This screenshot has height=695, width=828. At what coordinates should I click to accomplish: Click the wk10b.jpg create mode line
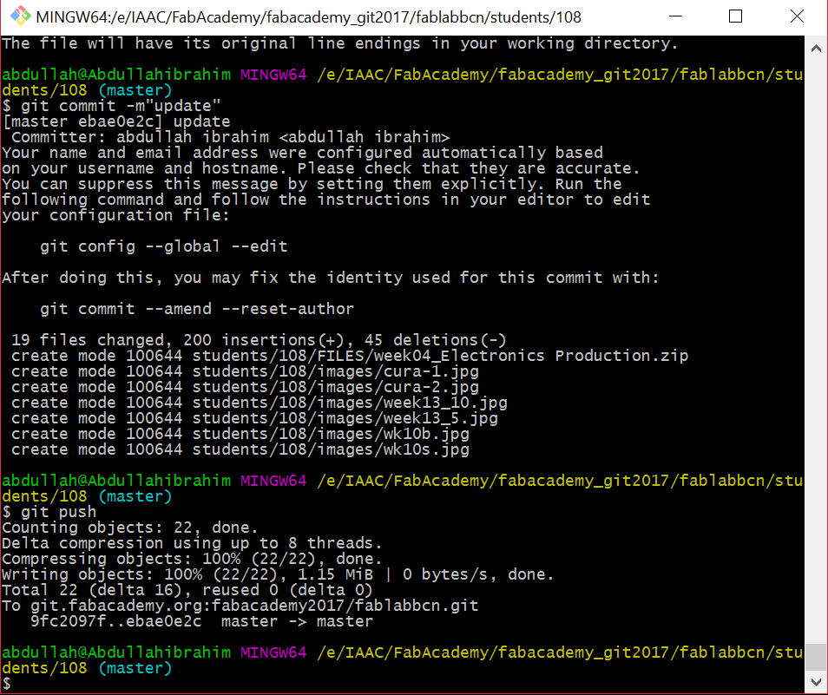click(x=240, y=434)
